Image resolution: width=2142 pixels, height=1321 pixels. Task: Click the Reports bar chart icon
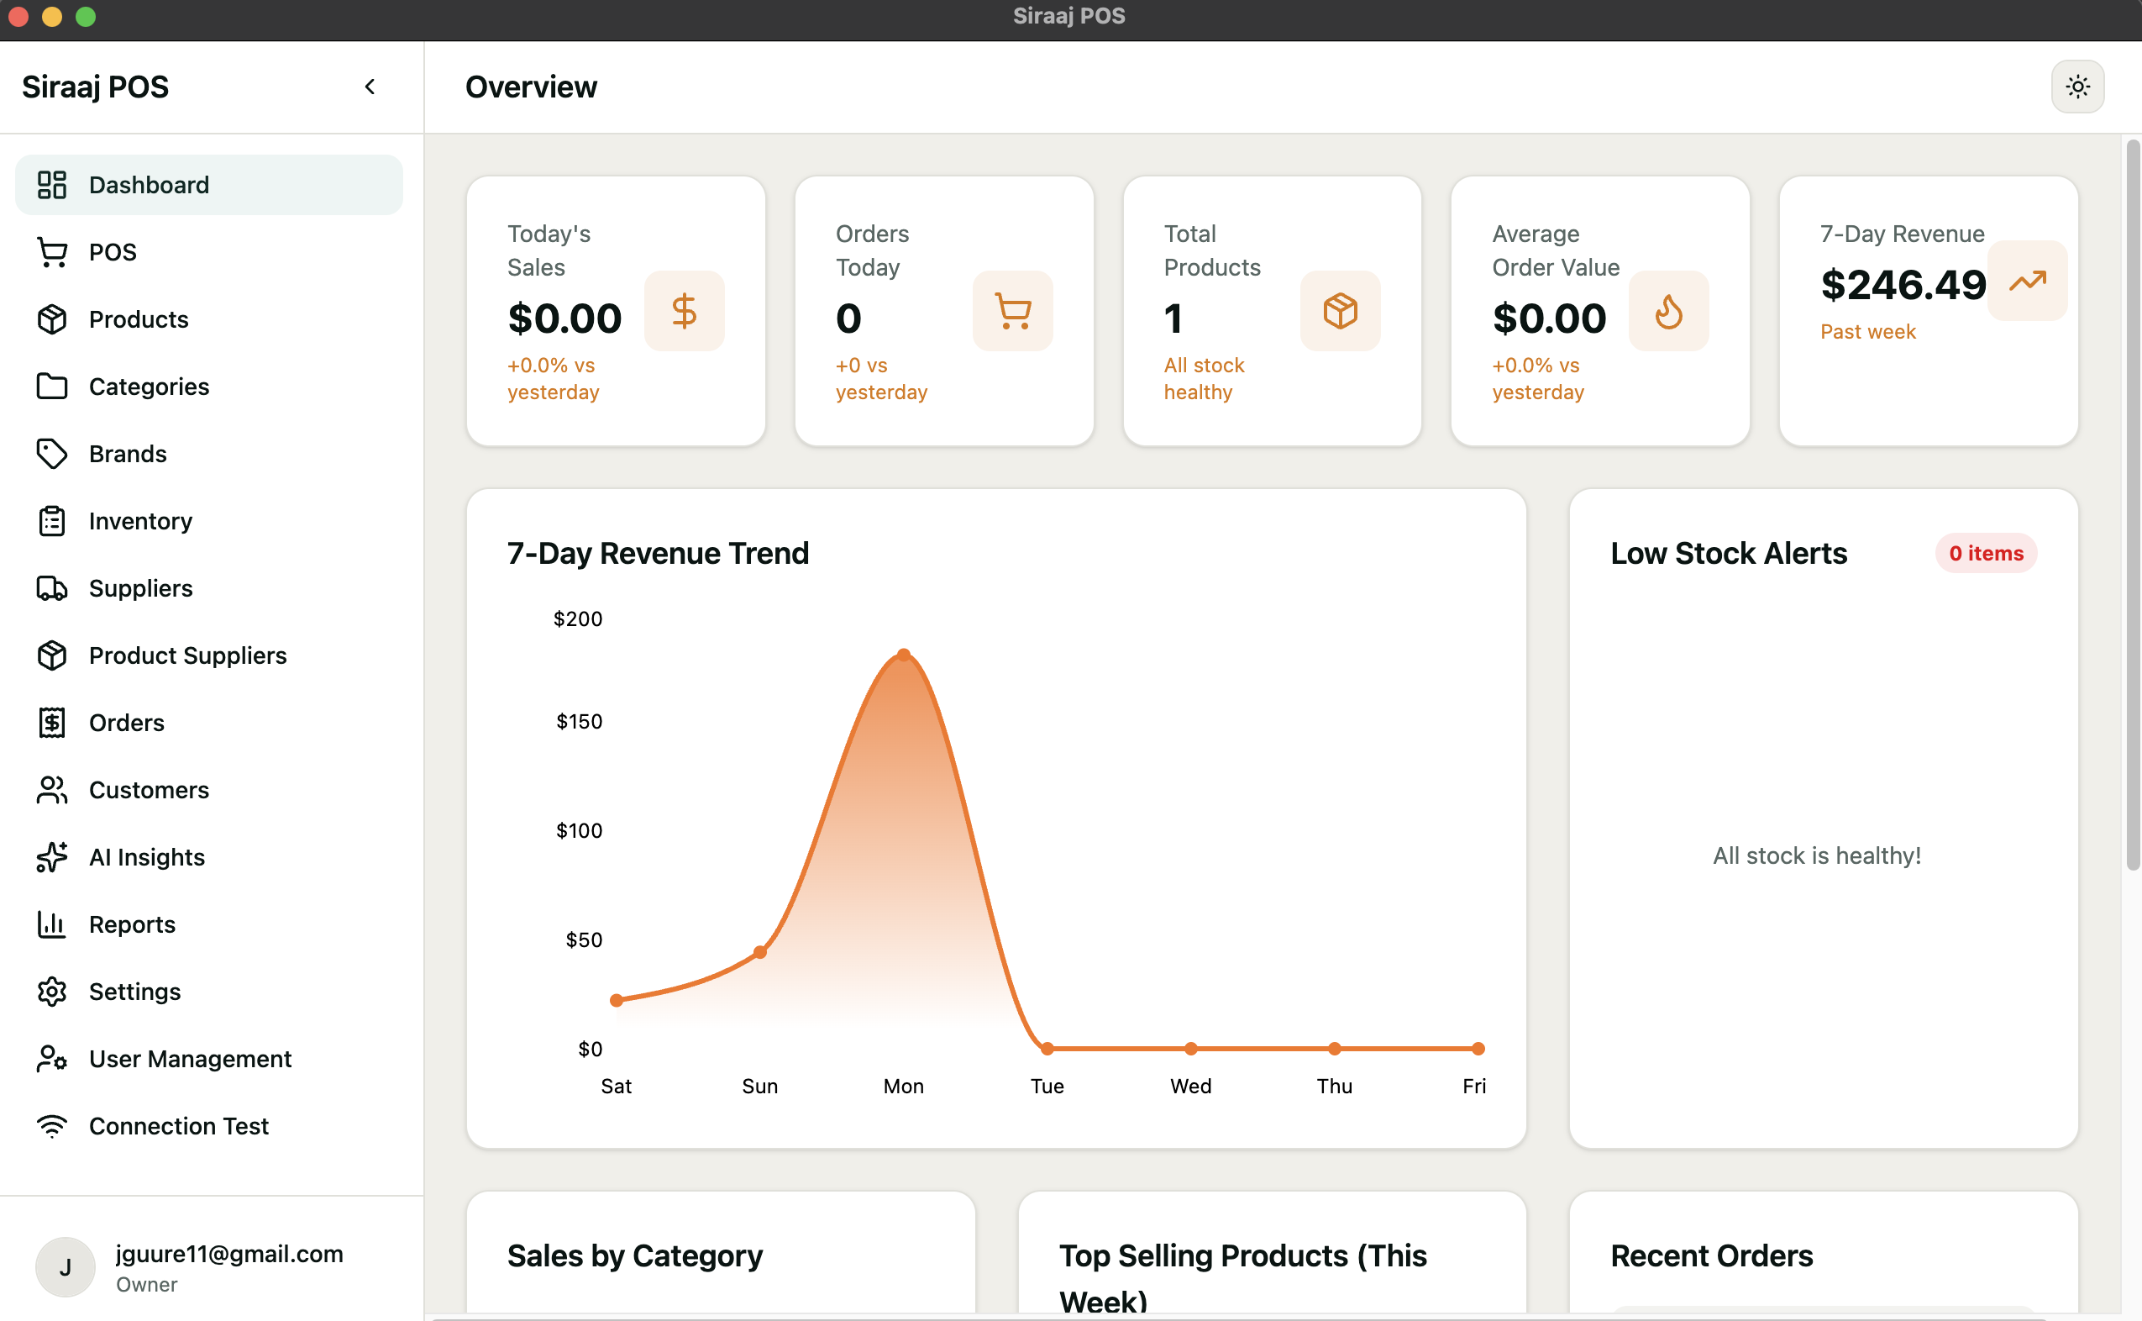[x=51, y=924]
